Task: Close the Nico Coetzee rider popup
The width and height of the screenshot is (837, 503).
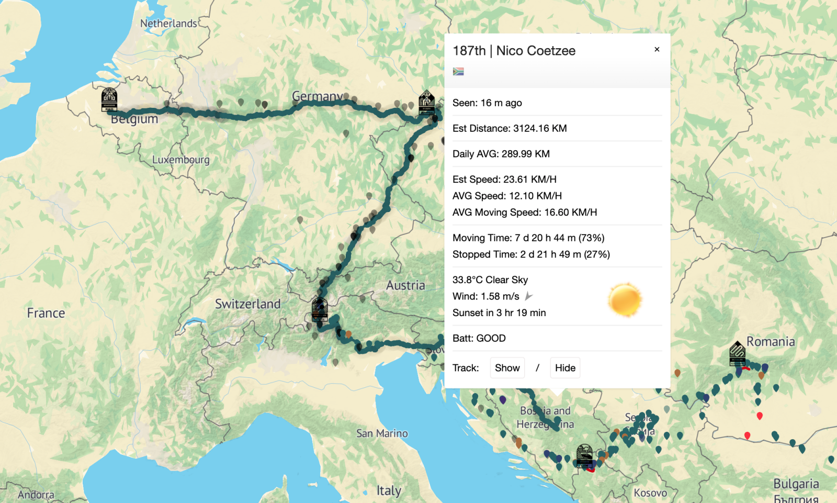Action: point(657,50)
